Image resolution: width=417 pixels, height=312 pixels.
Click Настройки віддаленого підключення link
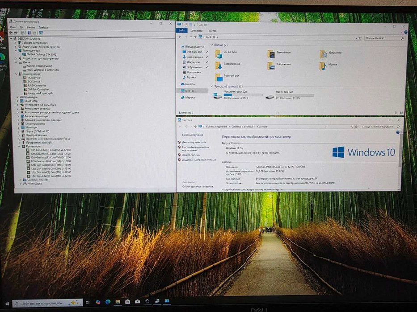[195, 148]
